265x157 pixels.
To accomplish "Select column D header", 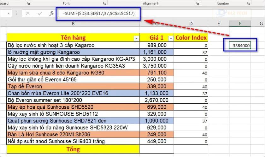I will click(x=191, y=24).
